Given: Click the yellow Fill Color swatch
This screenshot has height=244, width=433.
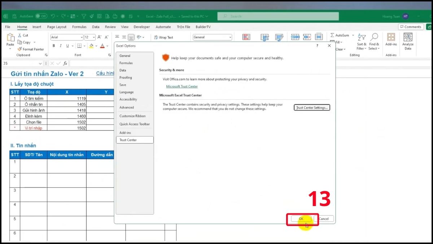Looking at the screenshot, I should pos(91,46).
